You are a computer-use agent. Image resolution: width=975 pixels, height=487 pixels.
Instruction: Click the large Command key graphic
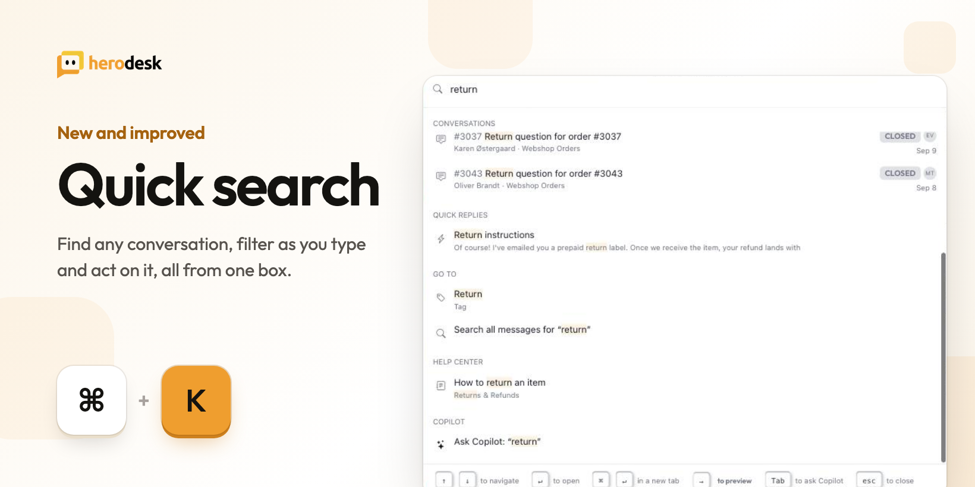[x=92, y=400]
